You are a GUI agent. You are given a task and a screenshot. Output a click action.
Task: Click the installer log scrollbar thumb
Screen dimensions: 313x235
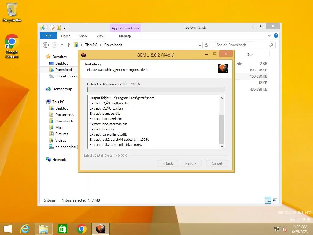(x=222, y=129)
